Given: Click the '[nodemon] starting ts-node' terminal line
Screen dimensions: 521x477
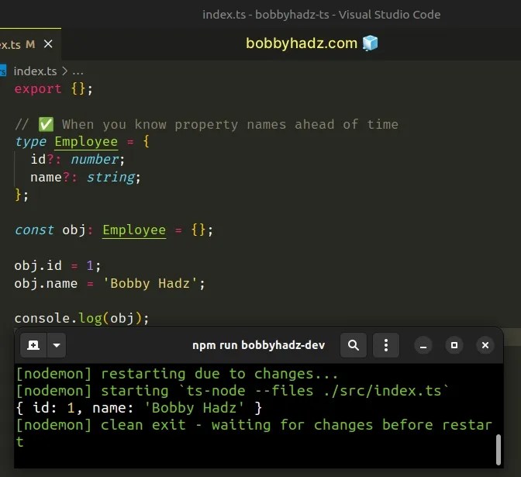Looking at the screenshot, I should coord(233,391).
